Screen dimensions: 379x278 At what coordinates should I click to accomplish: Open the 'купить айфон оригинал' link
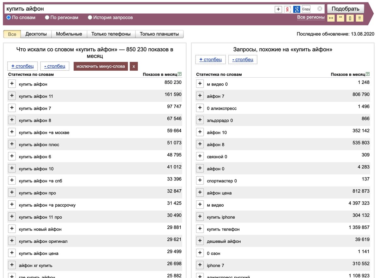43,241
